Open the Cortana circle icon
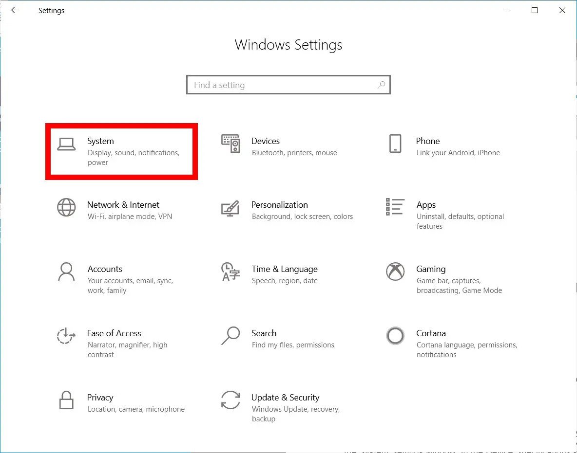 click(395, 336)
